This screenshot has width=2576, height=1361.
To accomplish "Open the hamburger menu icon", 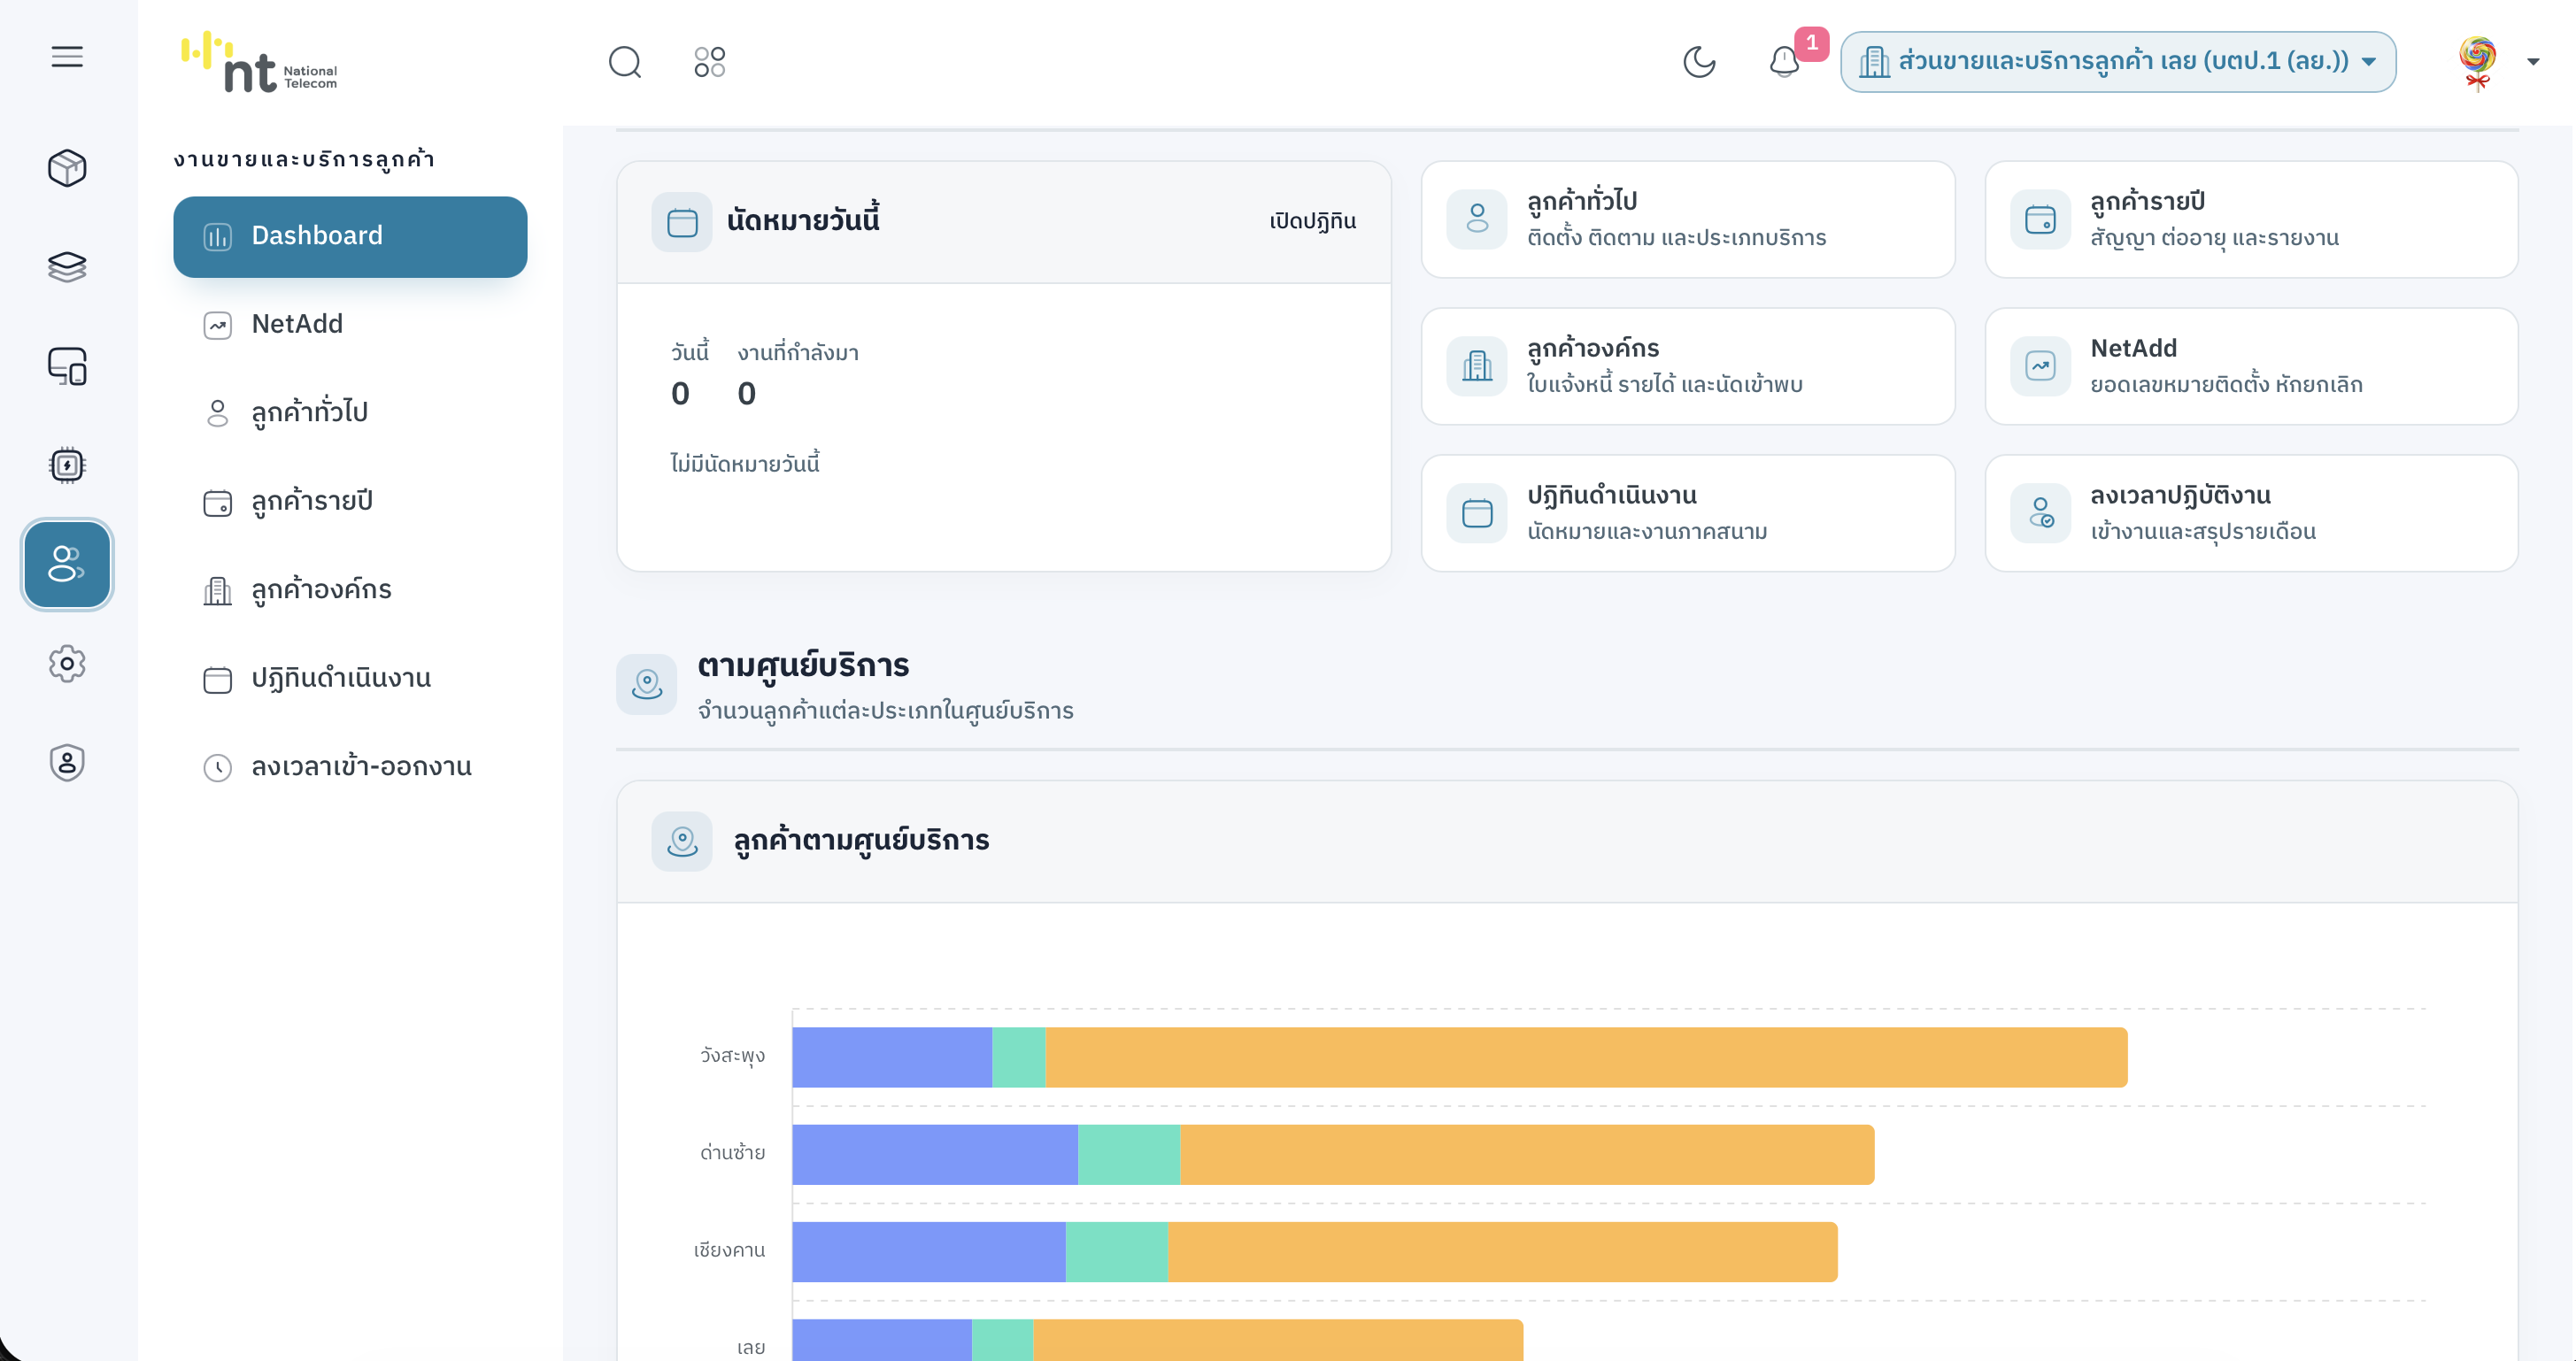I will (67, 57).
